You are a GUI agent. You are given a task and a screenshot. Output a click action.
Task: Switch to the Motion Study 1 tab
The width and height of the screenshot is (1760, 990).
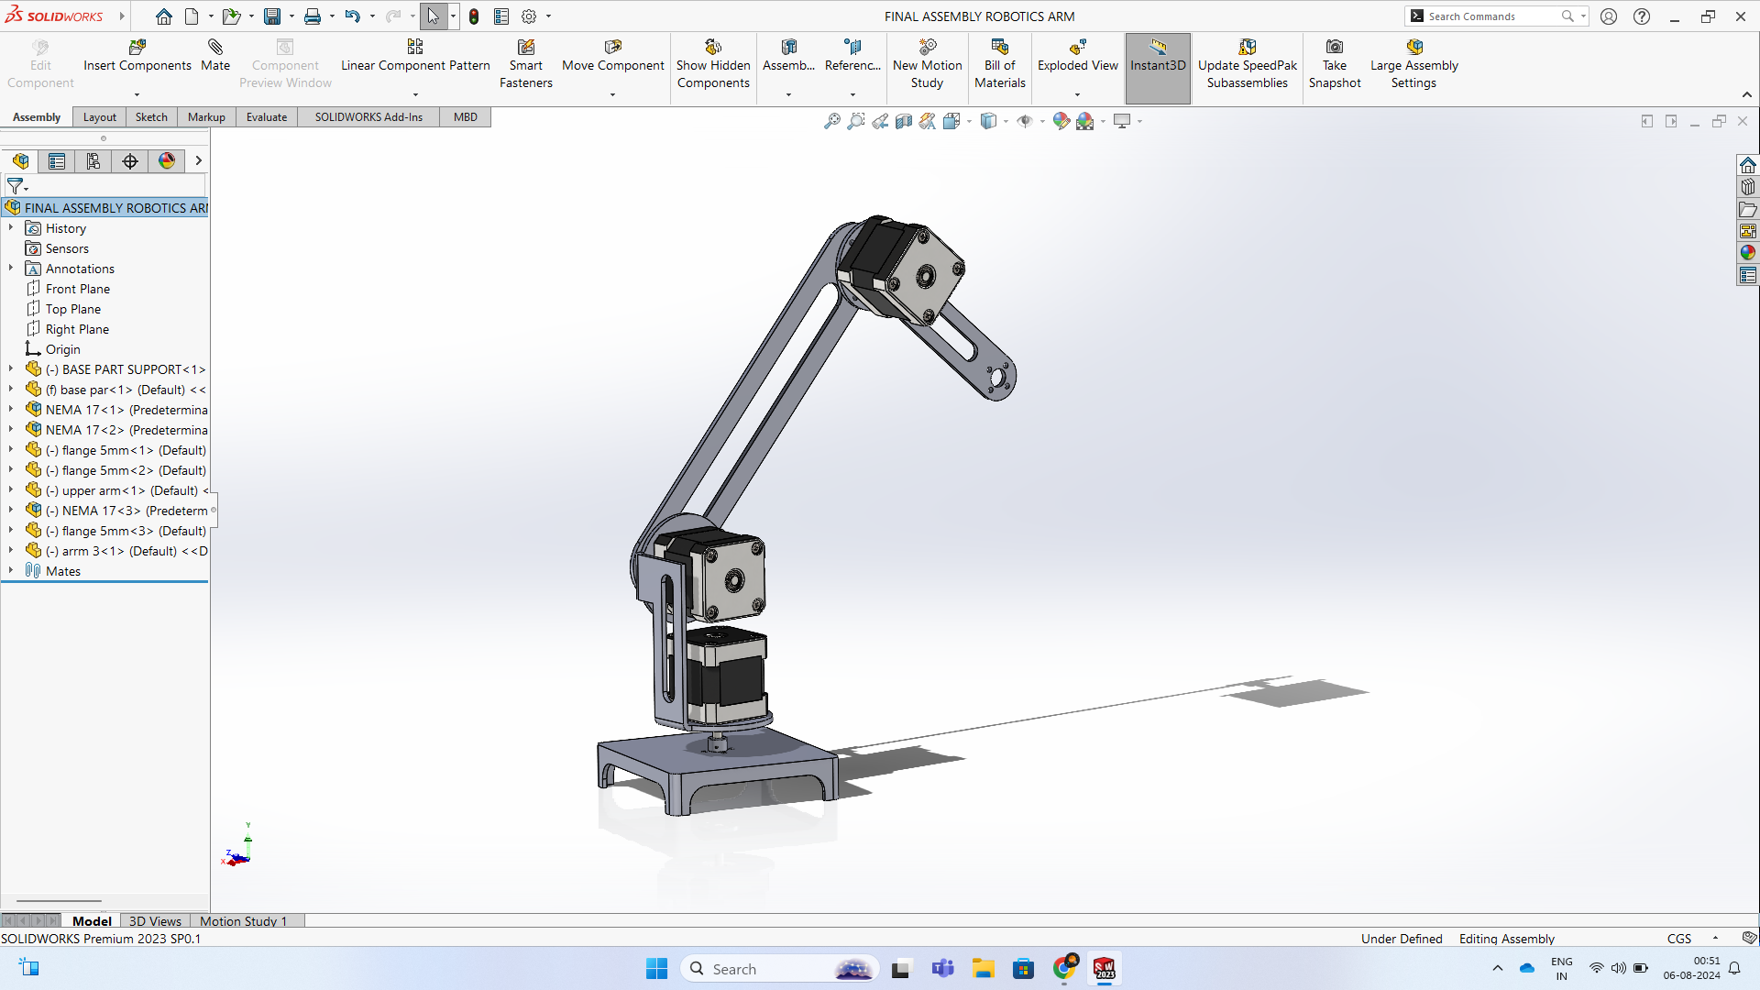tap(243, 920)
